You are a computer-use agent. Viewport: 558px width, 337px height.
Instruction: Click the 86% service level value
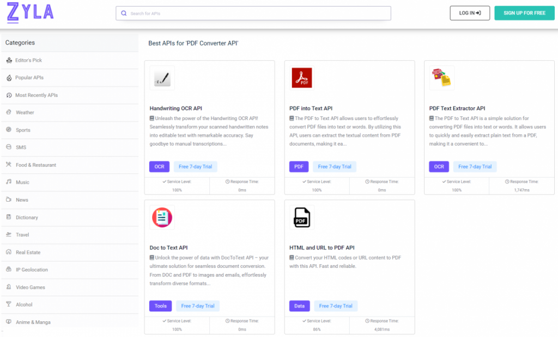317,329
